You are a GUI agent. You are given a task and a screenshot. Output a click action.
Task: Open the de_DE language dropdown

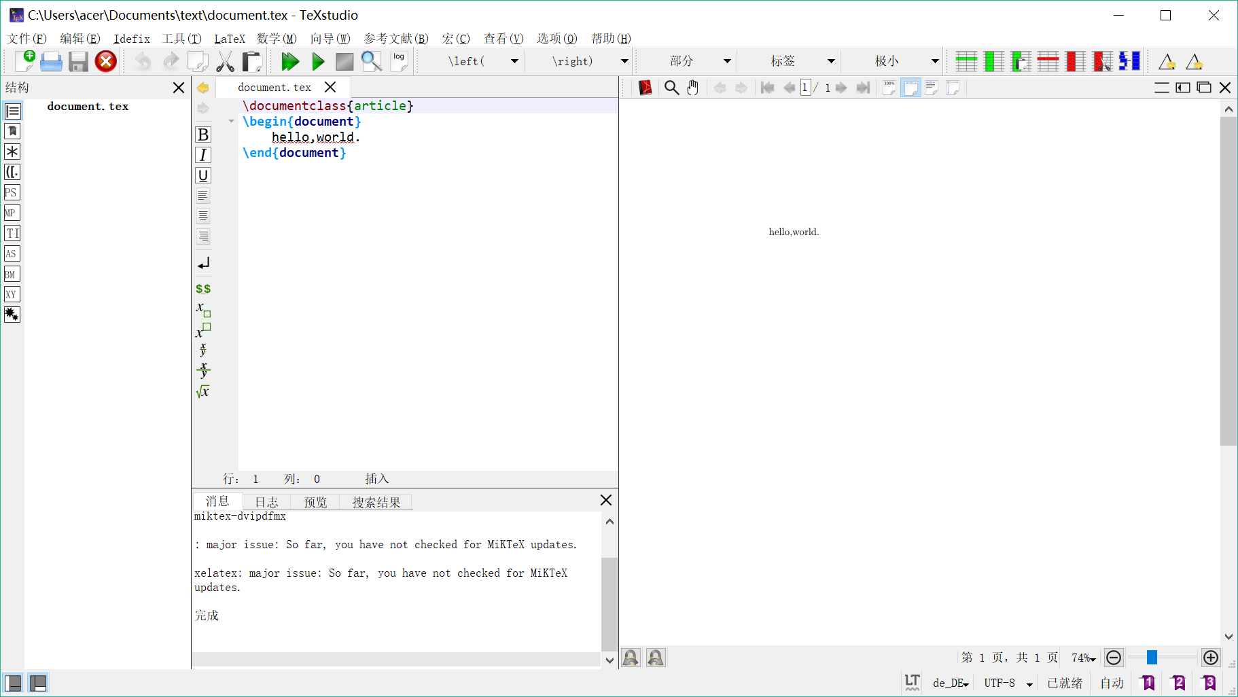coord(950,683)
